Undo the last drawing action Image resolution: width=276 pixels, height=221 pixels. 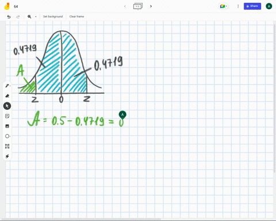click(9, 17)
